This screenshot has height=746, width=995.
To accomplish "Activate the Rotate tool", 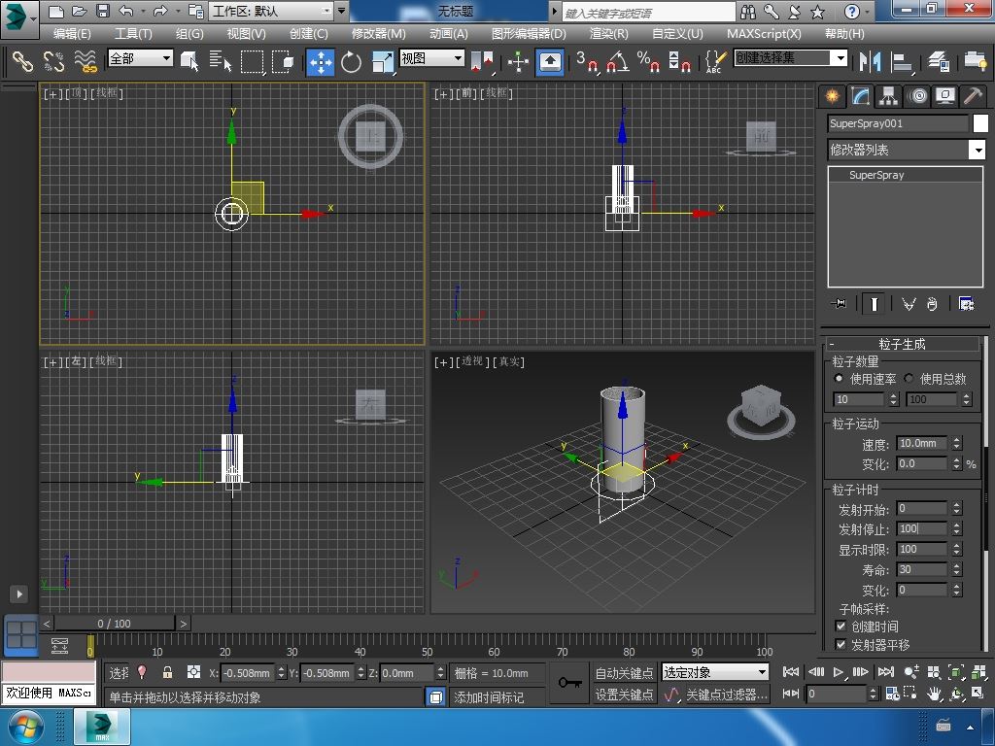I will point(351,61).
